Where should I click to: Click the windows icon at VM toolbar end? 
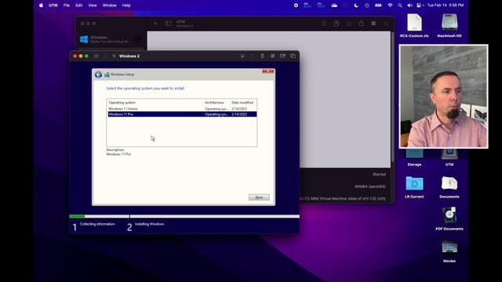293,56
